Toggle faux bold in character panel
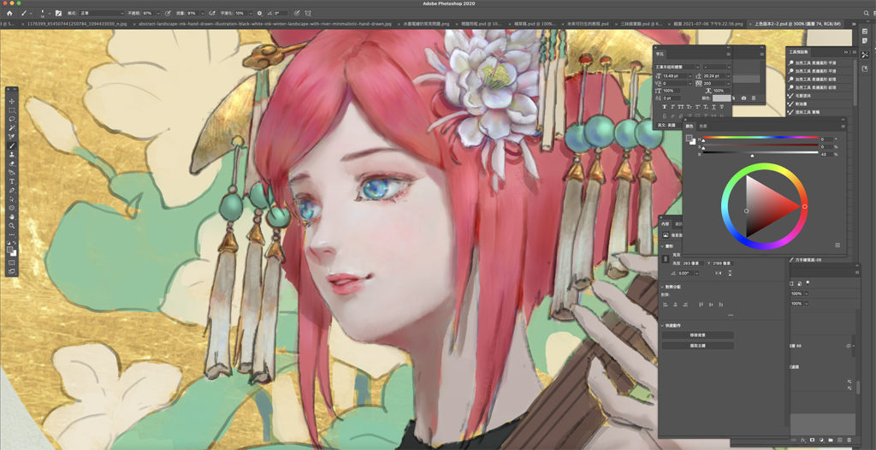This screenshot has width=876, height=450. (665, 107)
